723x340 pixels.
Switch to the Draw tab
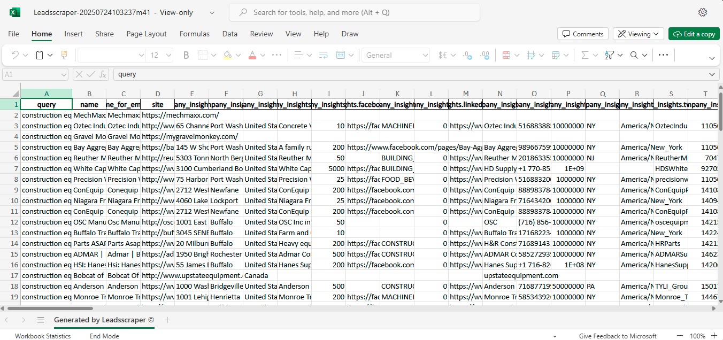pyautogui.click(x=350, y=34)
